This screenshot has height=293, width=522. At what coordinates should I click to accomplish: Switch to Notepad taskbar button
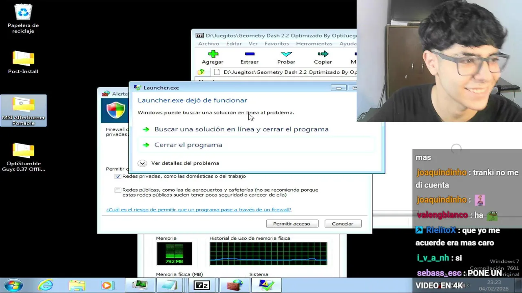click(170, 285)
